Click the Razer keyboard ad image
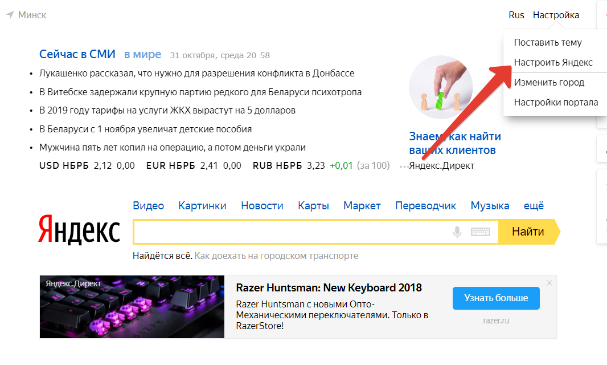607x365 pixels. coord(132,307)
